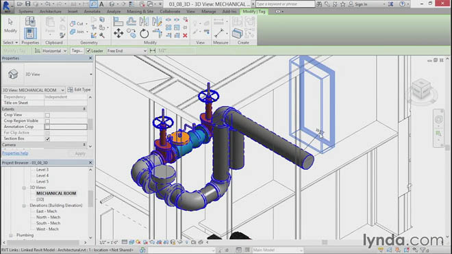Select the Mirror Pick Axis icon
452x254 pixels.
tap(144, 22)
